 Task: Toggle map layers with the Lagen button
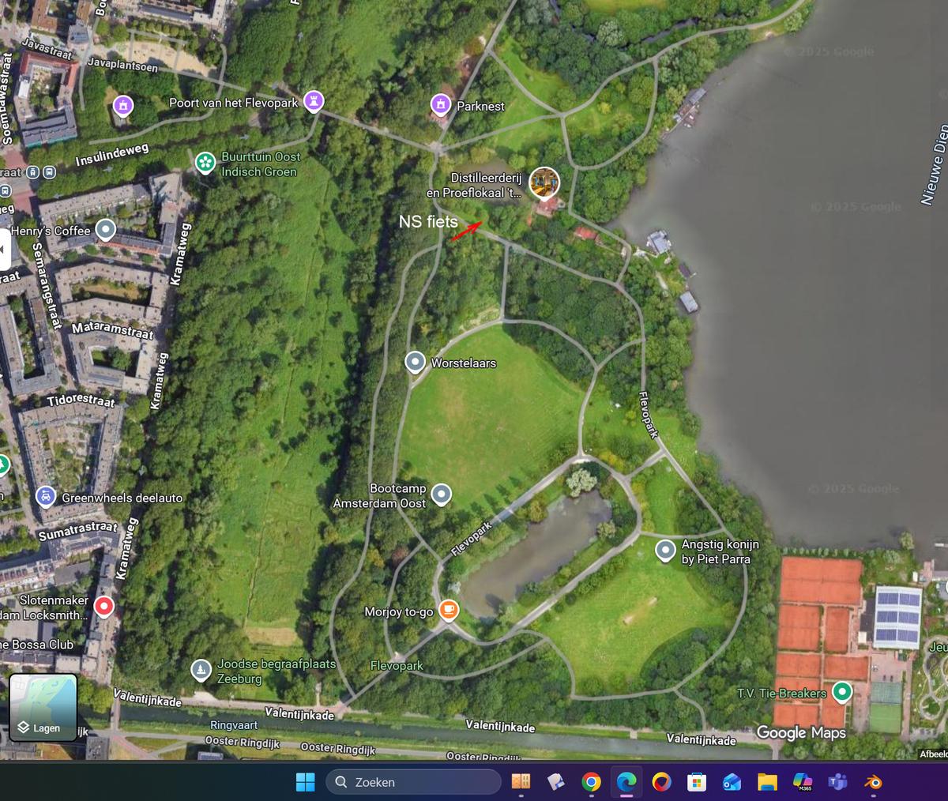click(x=43, y=707)
